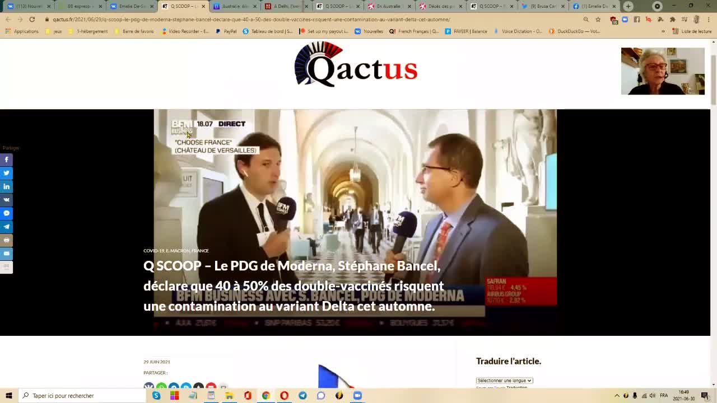This screenshot has height=403, width=717.
Task: Open a new browser tab with plus
Action: [628, 6]
